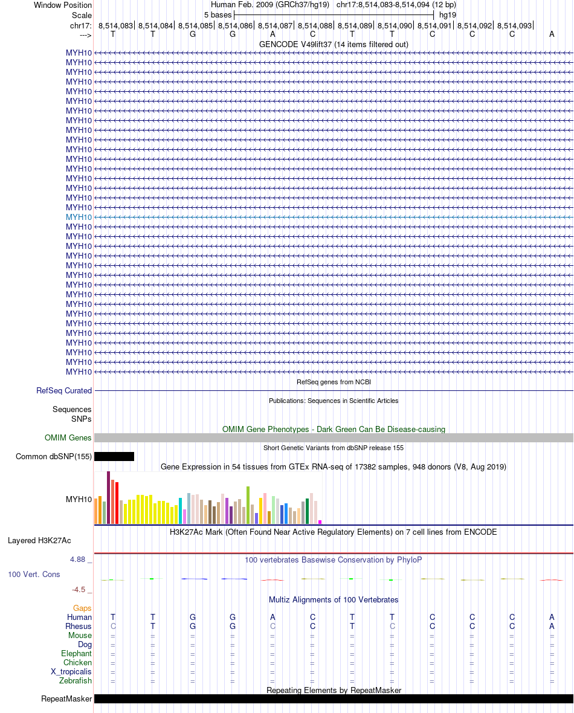The height and width of the screenshot is (713, 574).
Task: Click the bright red GTEx expression bar
Action: 117,503
